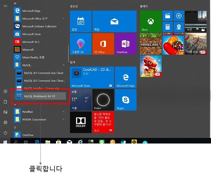This screenshot has width=211, height=177.
Task: Open the OneNote tile
Action: point(126,44)
